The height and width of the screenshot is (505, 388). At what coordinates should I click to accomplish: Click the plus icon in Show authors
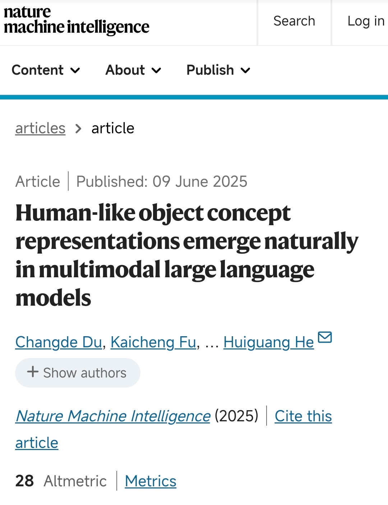click(x=33, y=372)
